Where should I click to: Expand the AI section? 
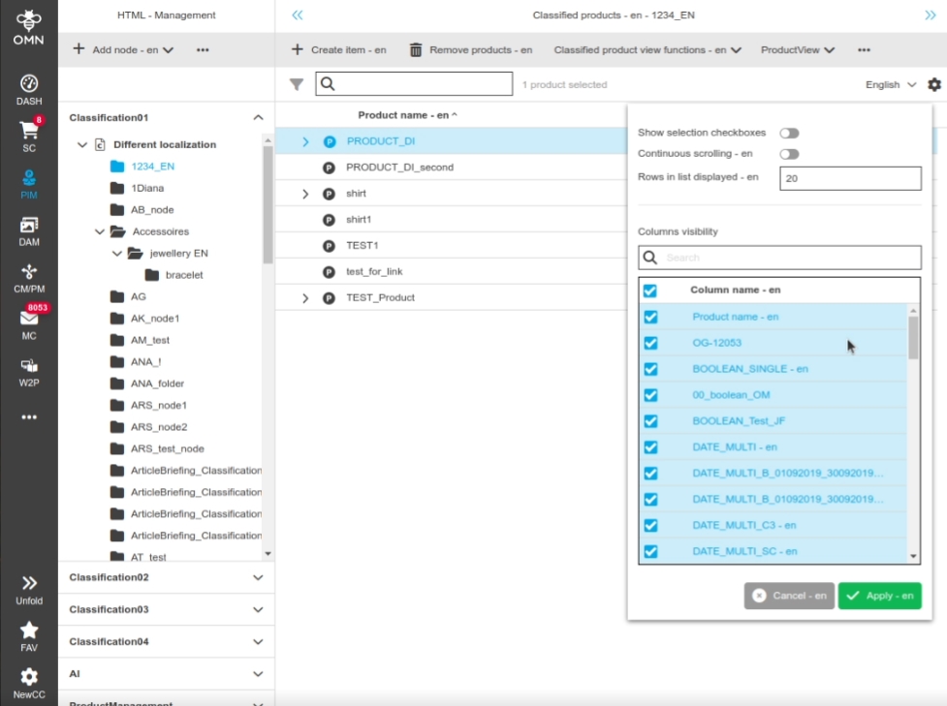[x=258, y=673]
